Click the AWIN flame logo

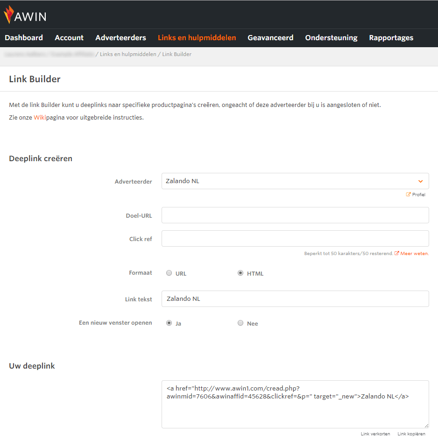tap(9, 15)
